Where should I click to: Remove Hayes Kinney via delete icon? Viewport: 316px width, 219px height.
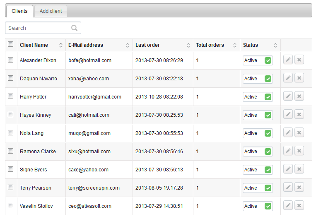299,114
